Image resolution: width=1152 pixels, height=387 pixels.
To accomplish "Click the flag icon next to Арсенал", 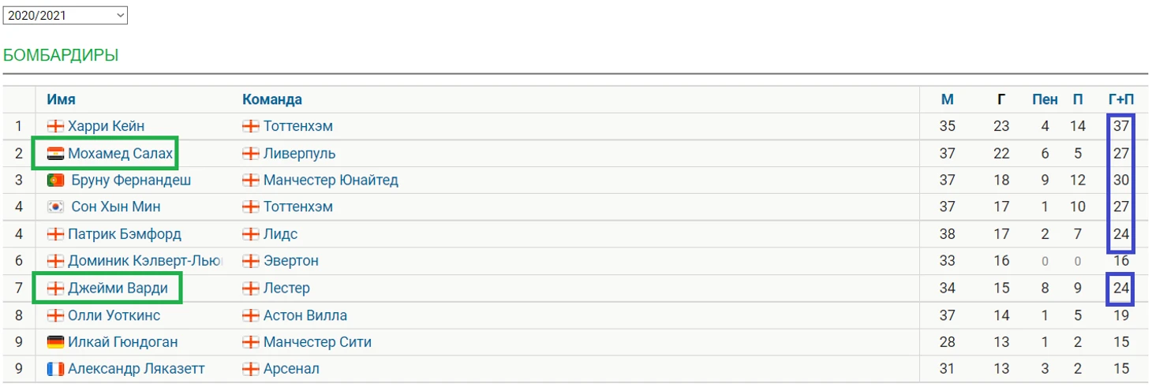I will (251, 369).
